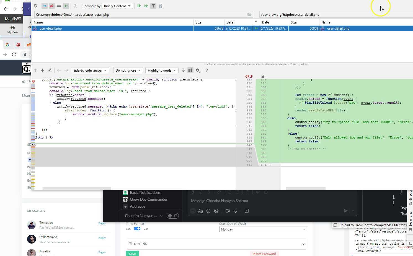Open the My View menu in MantisBT

click(12, 30)
